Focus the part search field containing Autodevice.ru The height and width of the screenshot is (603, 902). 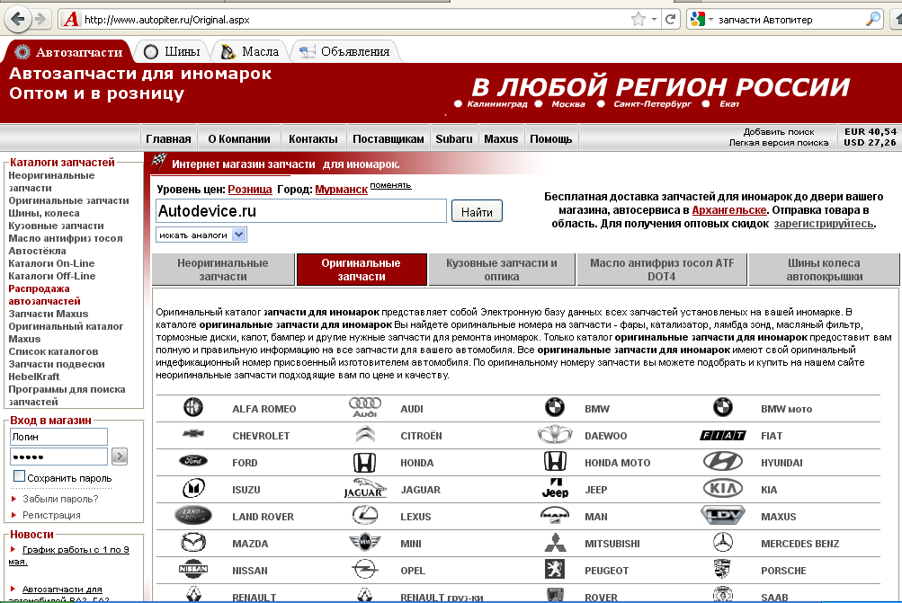(x=301, y=211)
